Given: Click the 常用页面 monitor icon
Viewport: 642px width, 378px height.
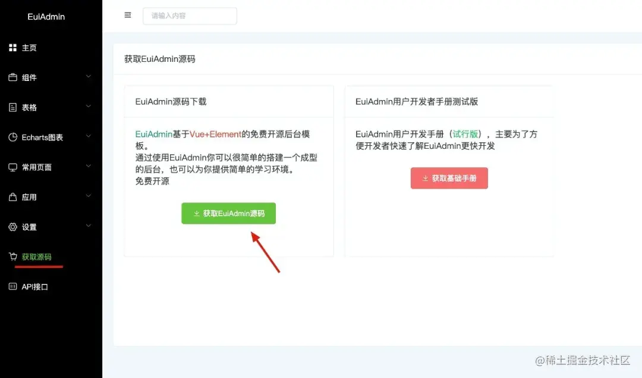Looking at the screenshot, I should pos(12,167).
